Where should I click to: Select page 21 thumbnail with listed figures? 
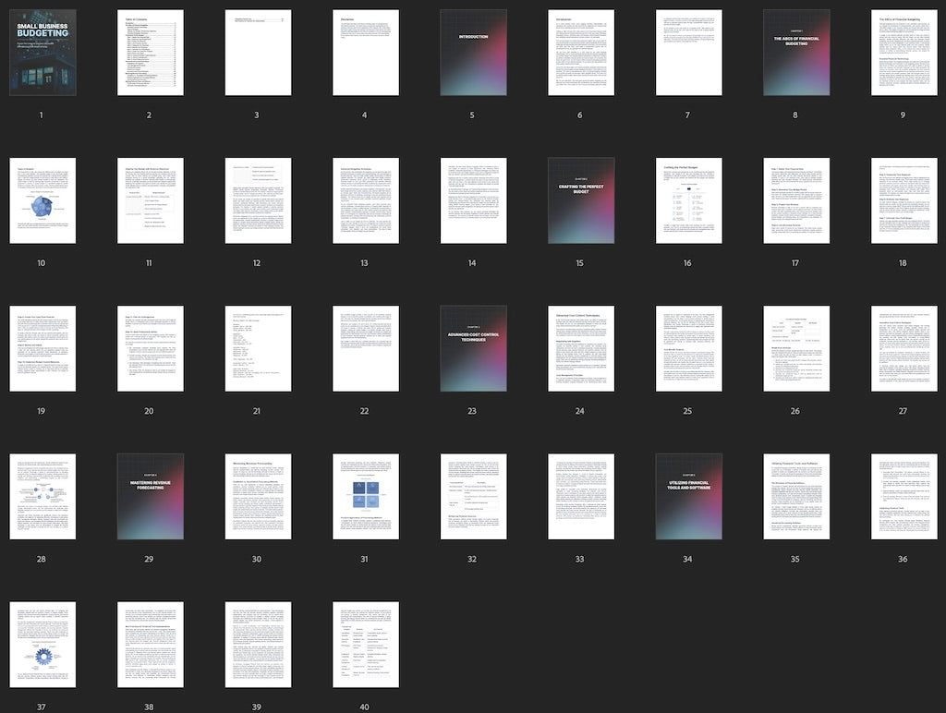click(257, 348)
